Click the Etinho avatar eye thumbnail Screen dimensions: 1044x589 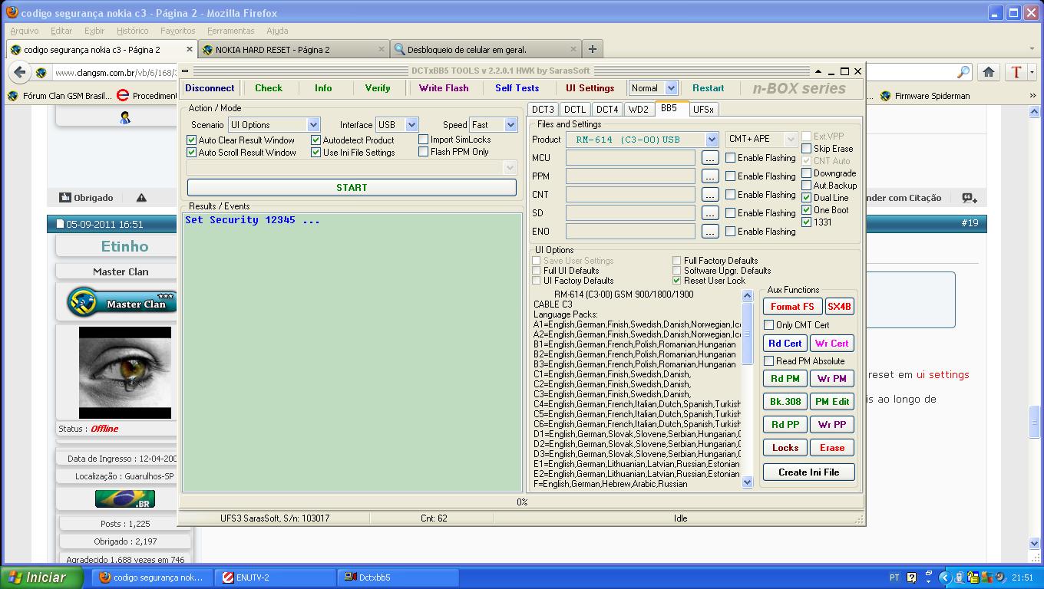click(x=125, y=373)
